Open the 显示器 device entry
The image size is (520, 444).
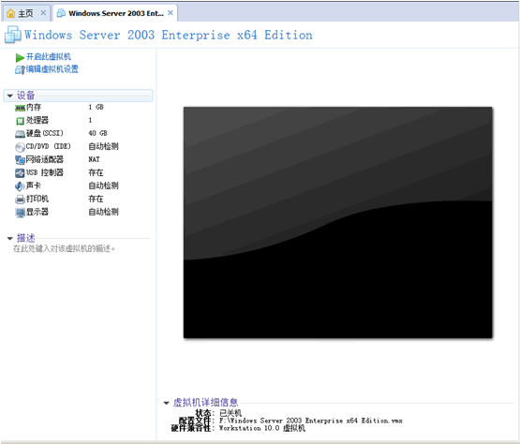[37, 212]
